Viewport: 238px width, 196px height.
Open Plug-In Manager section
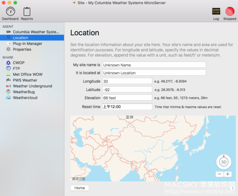tap(32, 44)
